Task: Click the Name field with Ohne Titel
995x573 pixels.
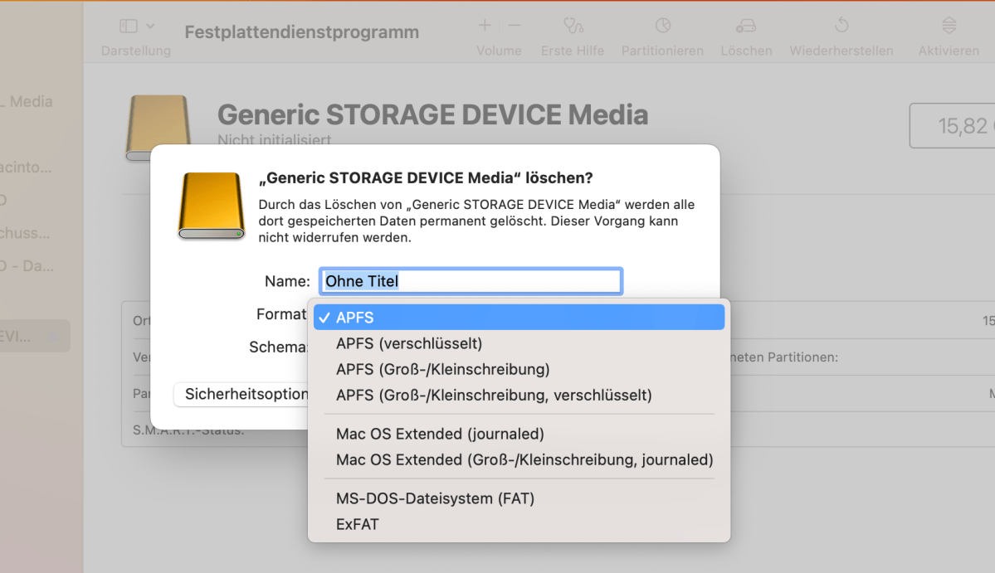Action: (471, 281)
